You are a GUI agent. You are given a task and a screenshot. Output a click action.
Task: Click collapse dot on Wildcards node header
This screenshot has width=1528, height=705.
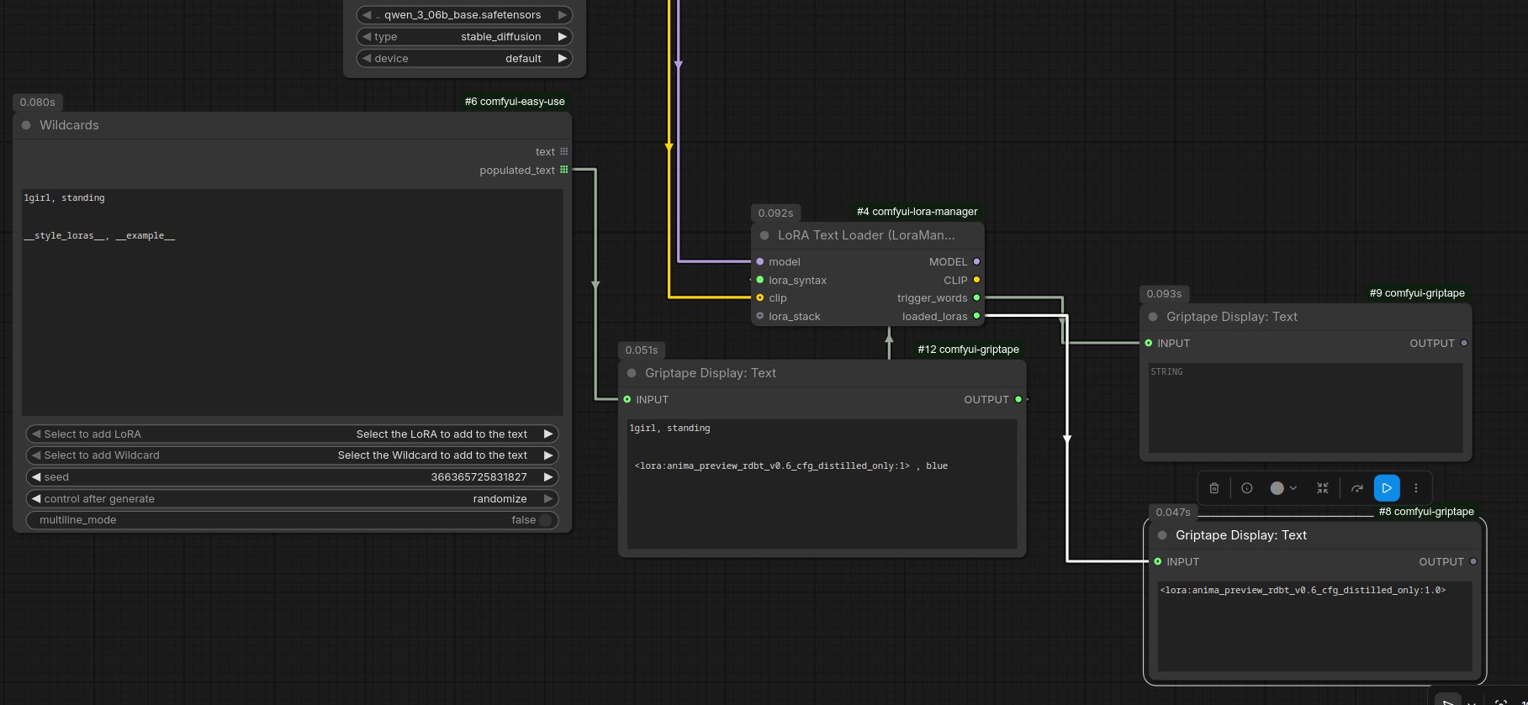coord(26,125)
